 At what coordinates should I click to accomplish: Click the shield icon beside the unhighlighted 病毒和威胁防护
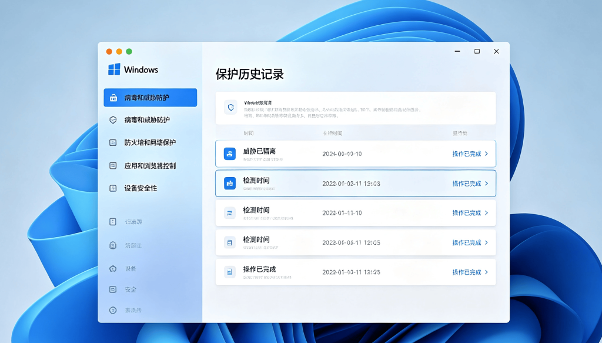[113, 120]
